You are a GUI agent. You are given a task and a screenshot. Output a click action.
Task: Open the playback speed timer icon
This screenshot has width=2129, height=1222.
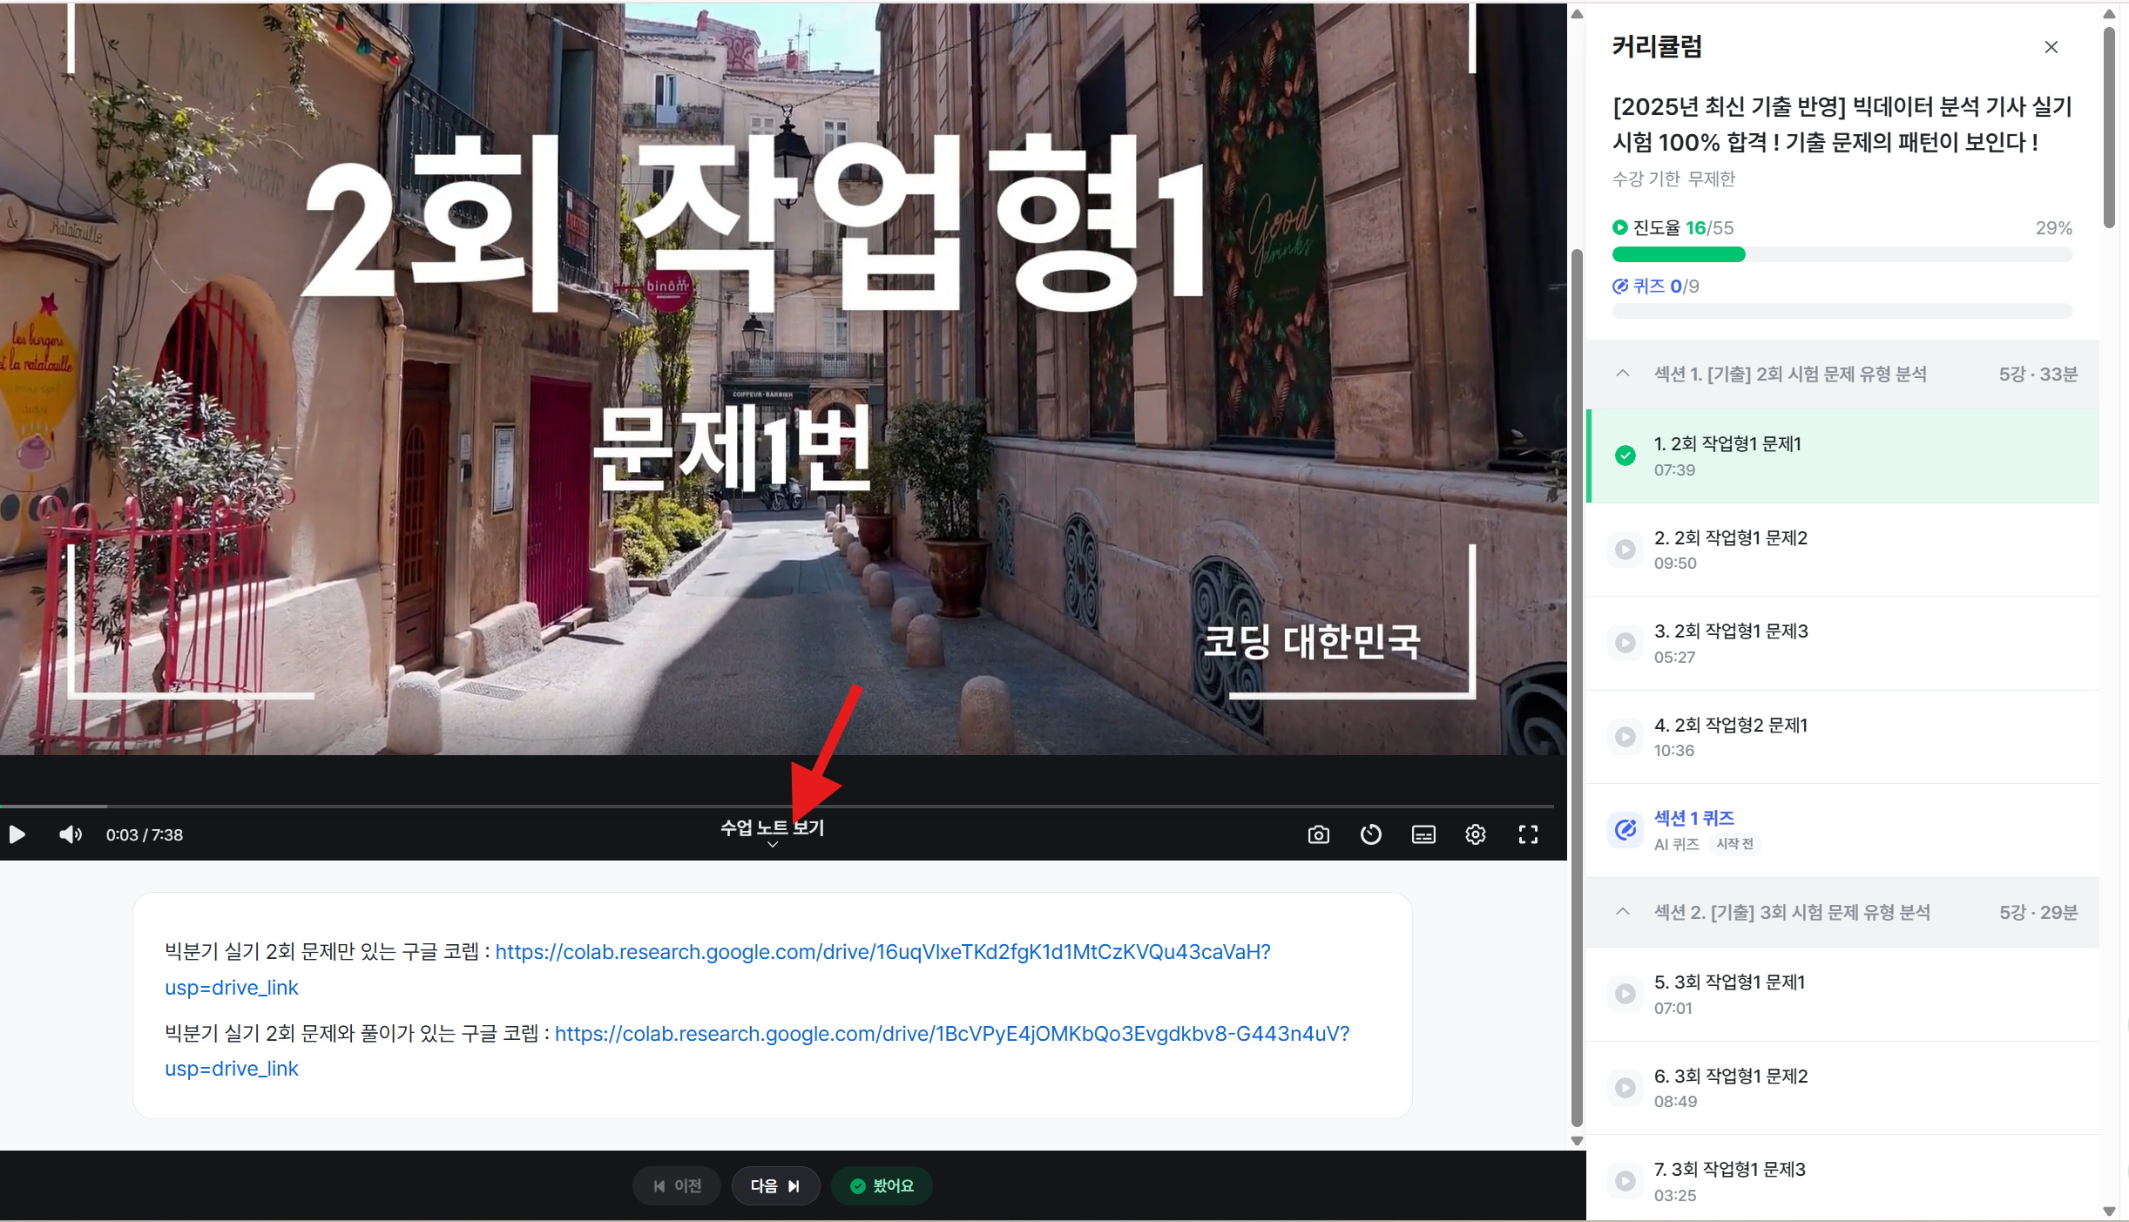click(x=1370, y=834)
